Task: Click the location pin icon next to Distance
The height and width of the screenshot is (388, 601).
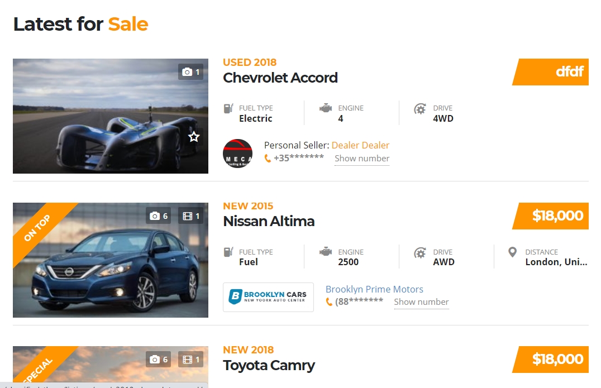Action: [x=512, y=252]
